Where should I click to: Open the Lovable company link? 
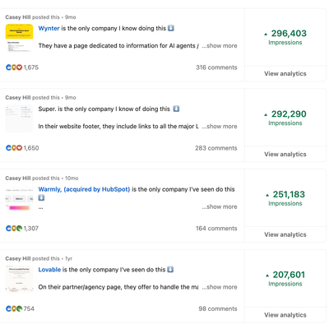(49, 270)
